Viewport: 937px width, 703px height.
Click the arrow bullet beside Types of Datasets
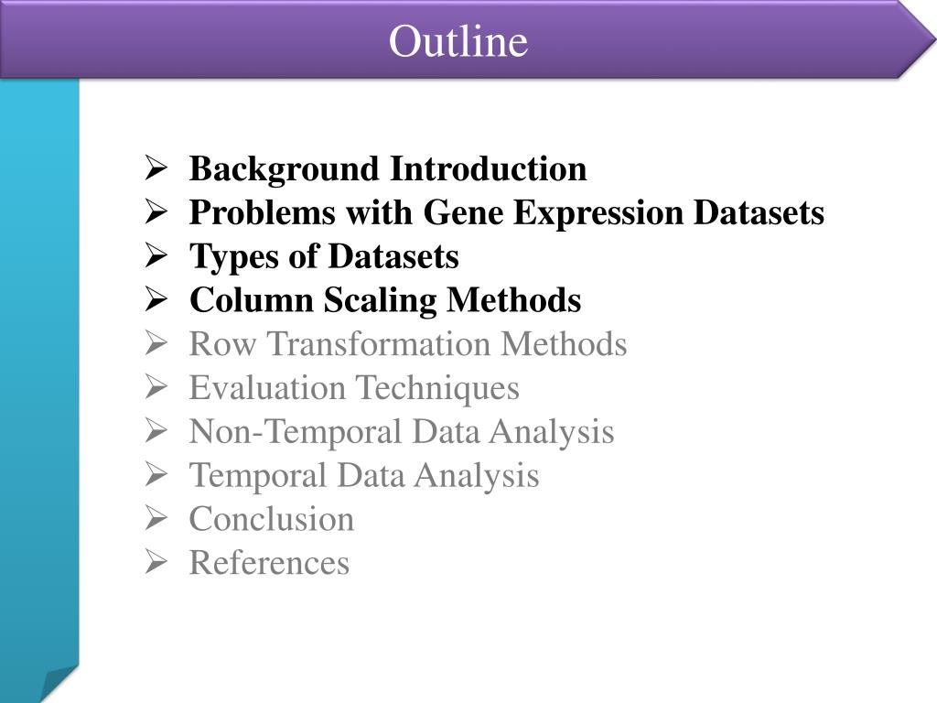154,257
